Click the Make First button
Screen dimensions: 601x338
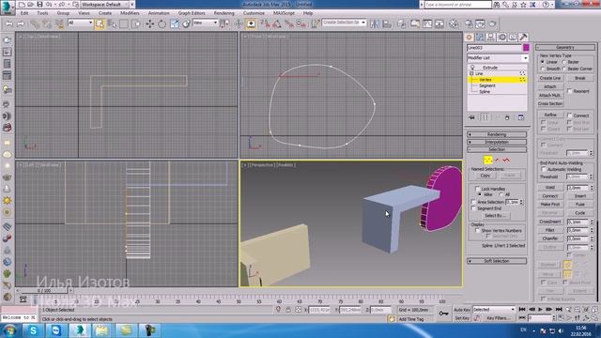[x=550, y=205]
